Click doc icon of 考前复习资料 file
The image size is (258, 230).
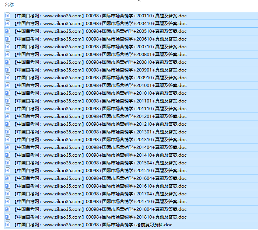pos(8,224)
